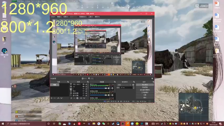Screen dimensions: 224x126
Task: Click the 设置 settings button
Action: tap(145, 95)
